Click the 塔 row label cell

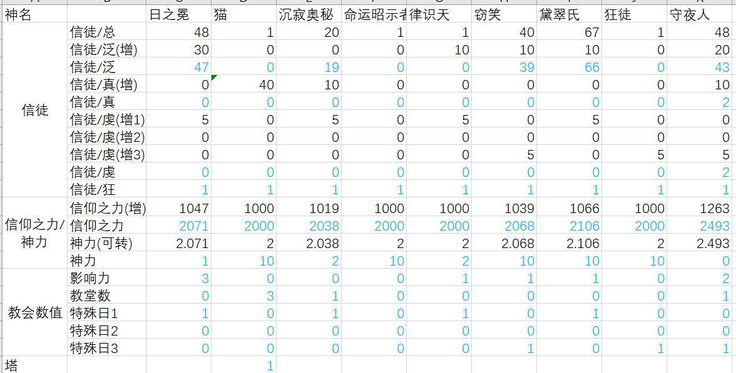pyautogui.click(x=34, y=366)
